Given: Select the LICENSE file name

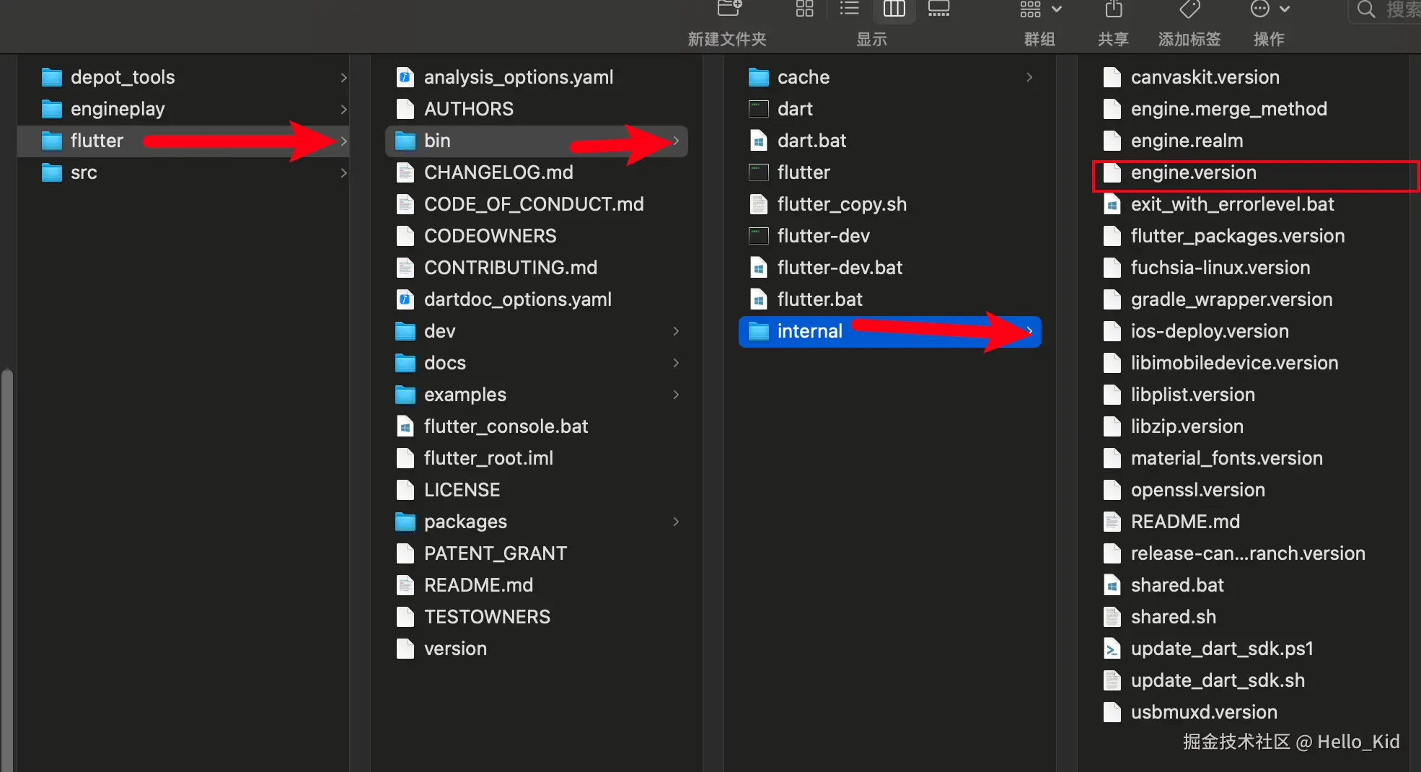Looking at the screenshot, I should (x=462, y=490).
